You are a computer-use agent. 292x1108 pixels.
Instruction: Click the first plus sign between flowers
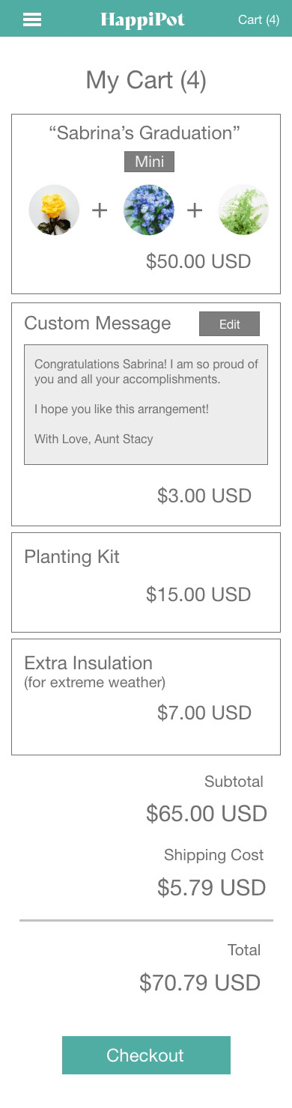(x=100, y=210)
